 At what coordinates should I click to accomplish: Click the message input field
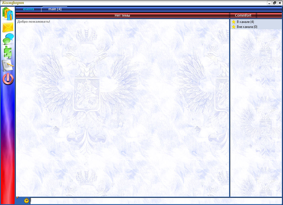click(156, 201)
